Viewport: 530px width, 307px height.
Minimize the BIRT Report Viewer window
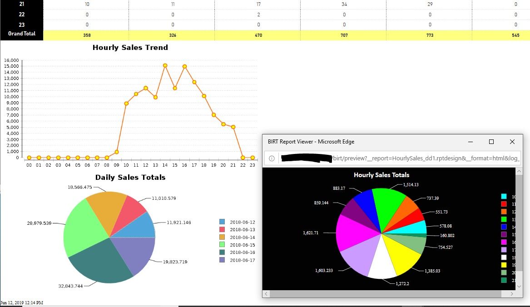(470, 142)
